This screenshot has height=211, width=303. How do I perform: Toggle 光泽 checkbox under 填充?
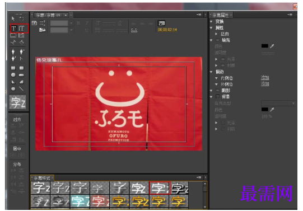[x=223, y=59]
